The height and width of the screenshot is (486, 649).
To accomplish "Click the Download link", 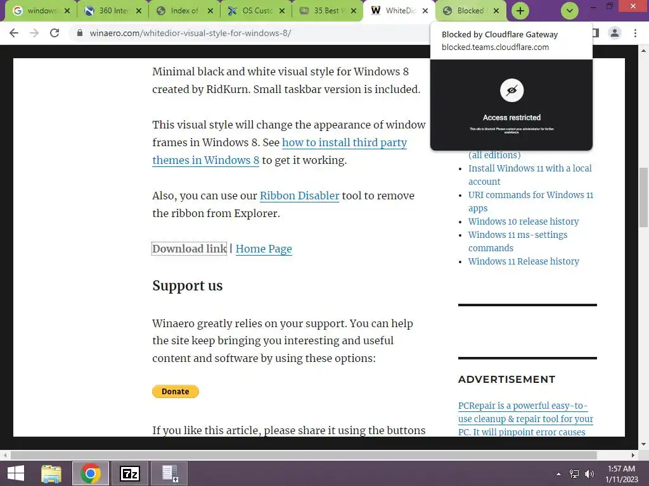I will click(x=189, y=249).
